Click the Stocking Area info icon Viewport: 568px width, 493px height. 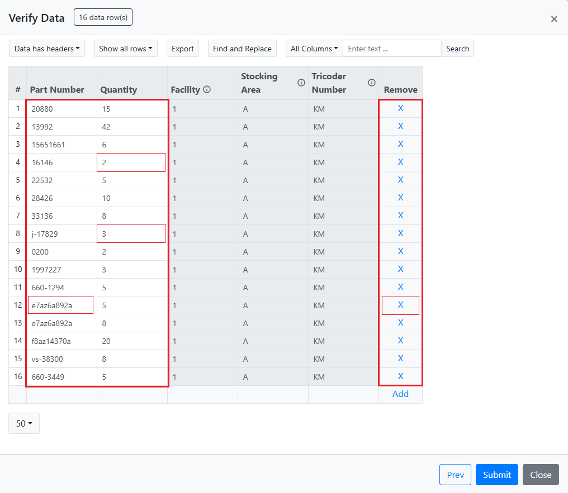[x=301, y=83]
